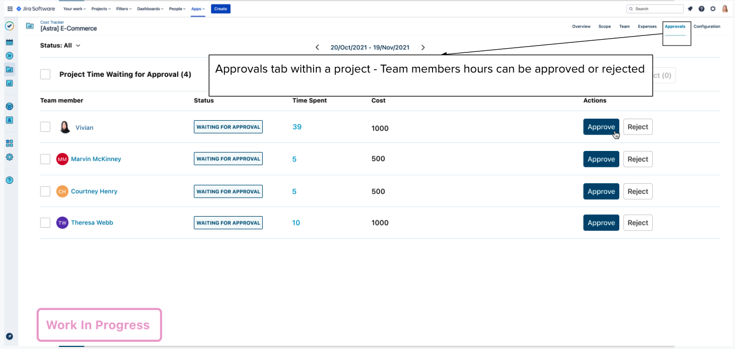Click the user profile avatar in top bar

click(x=725, y=9)
